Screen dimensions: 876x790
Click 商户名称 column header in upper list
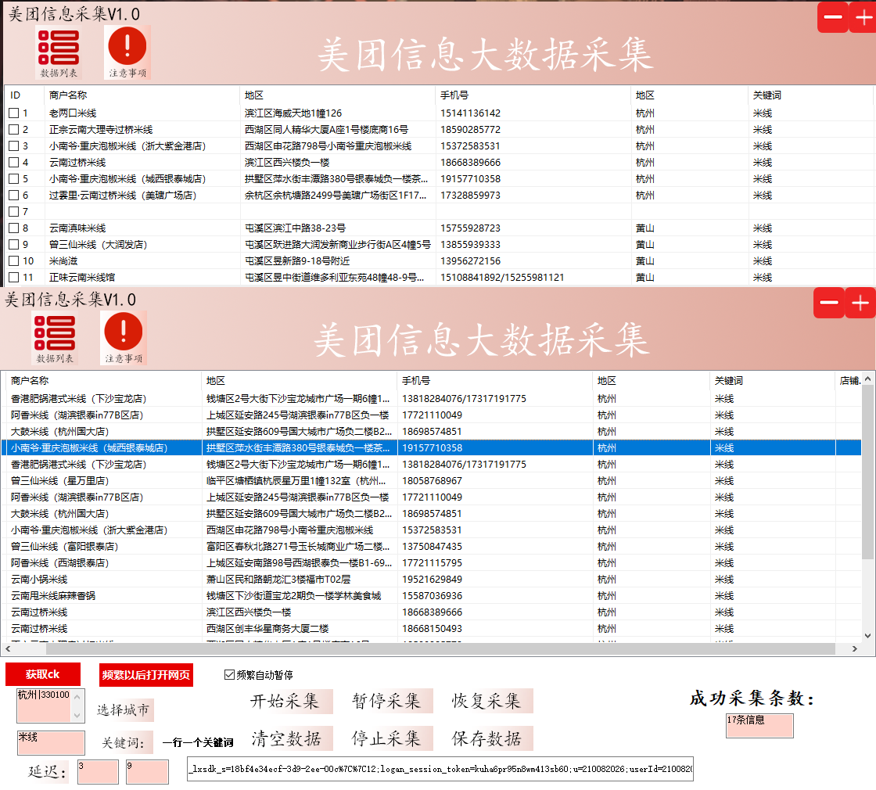point(142,95)
